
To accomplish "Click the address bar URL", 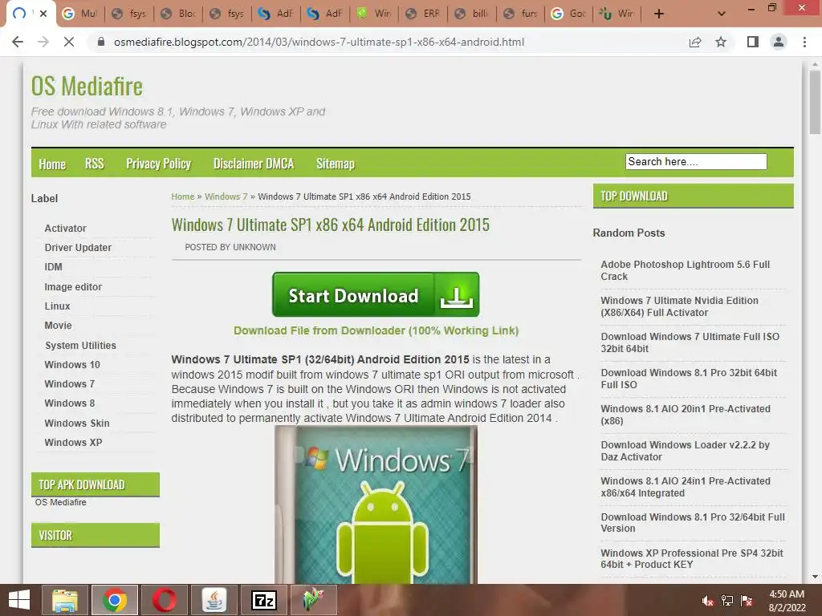I will pos(319,42).
